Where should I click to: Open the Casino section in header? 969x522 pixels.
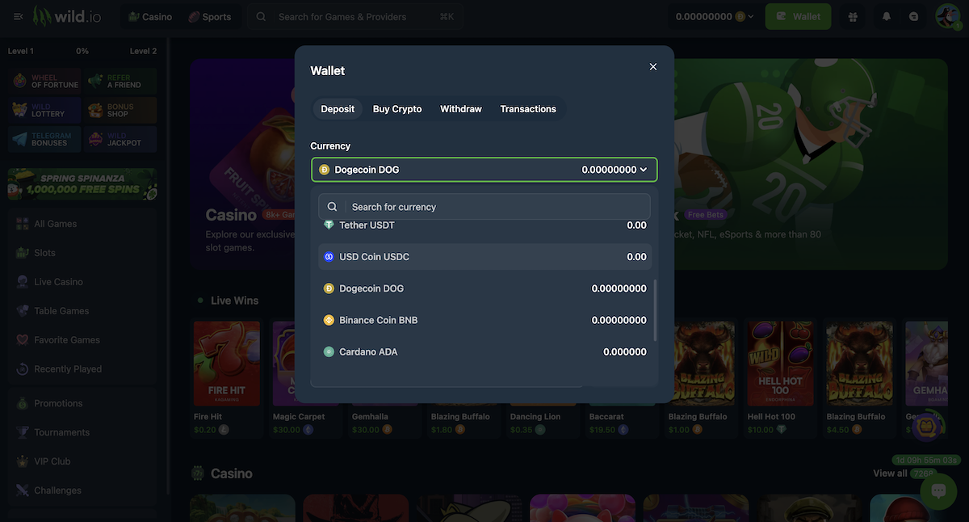coord(150,16)
